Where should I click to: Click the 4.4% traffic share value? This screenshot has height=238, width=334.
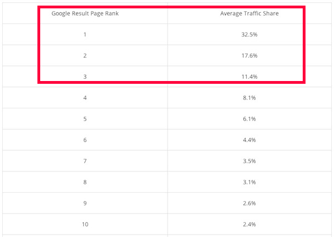point(250,140)
